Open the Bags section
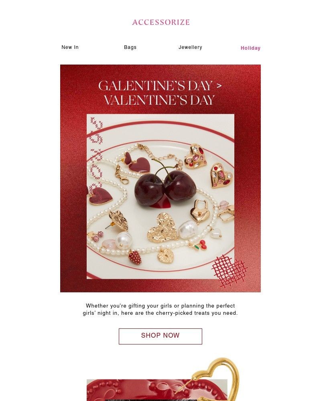Viewport: 321px width, 401px height. click(x=130, y=47)
